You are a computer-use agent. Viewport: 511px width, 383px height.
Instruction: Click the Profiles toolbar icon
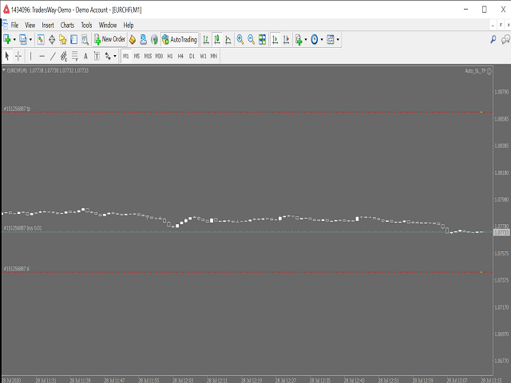[x=23, y=39]
